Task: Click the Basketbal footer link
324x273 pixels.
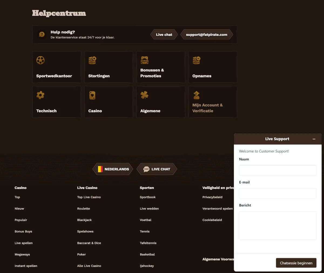Action: pyautogui.click(x=147, y=254)
